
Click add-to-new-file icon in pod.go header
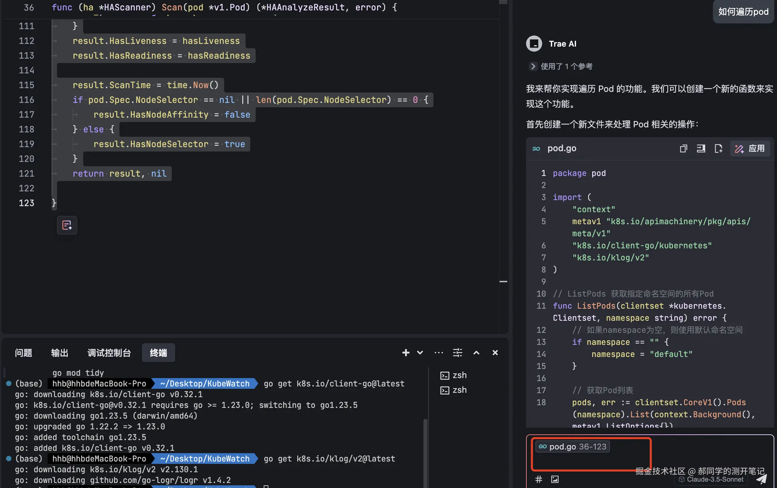click(x=718, y=148)
